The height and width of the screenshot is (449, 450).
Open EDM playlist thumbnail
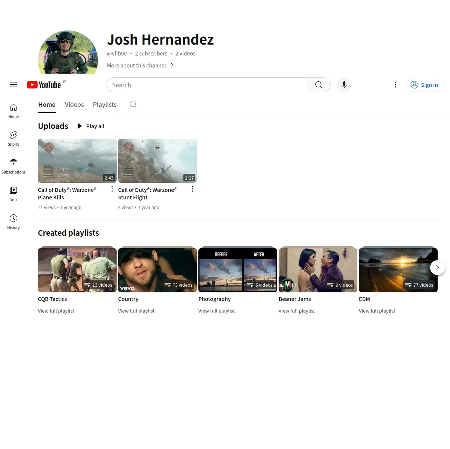(x=398, y=270)
